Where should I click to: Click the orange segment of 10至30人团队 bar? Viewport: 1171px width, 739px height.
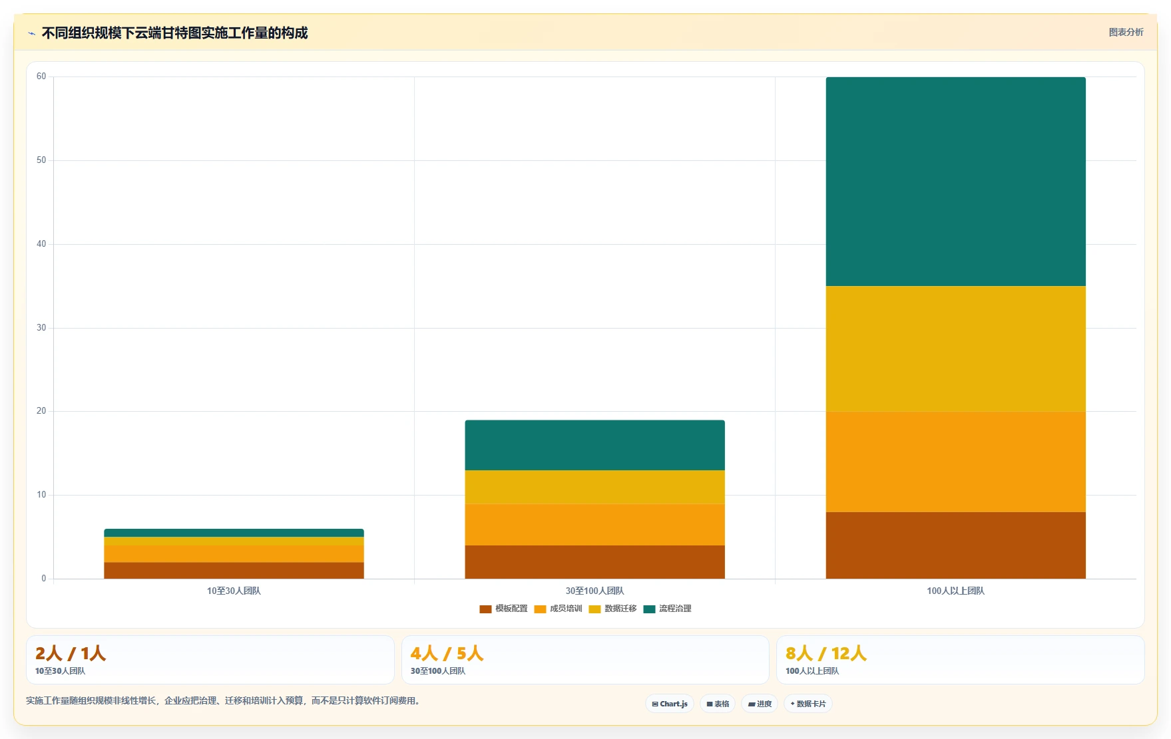pos(234,554)
